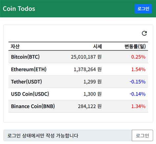Click the -0.15% Tether change value
This screenshot has width=156, height=144.
tap(138, 82)
